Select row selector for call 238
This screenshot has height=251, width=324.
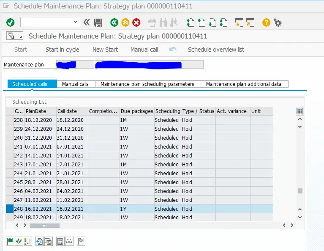10,120
